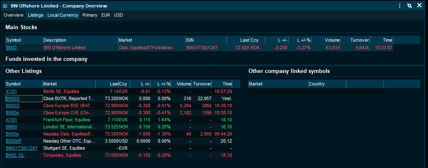428x168 pixels.
Task: Open the BMG1738J1247 Stuttgart symbol link
Action: coord(22,148)
